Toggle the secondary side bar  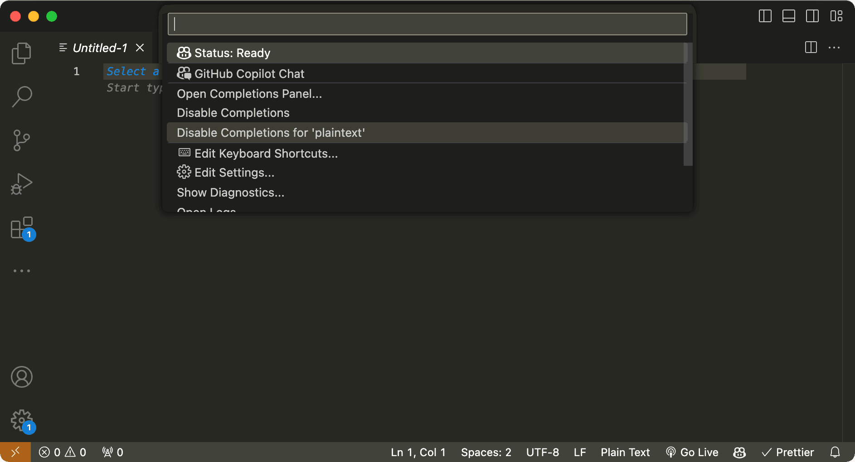coord(812,16)
